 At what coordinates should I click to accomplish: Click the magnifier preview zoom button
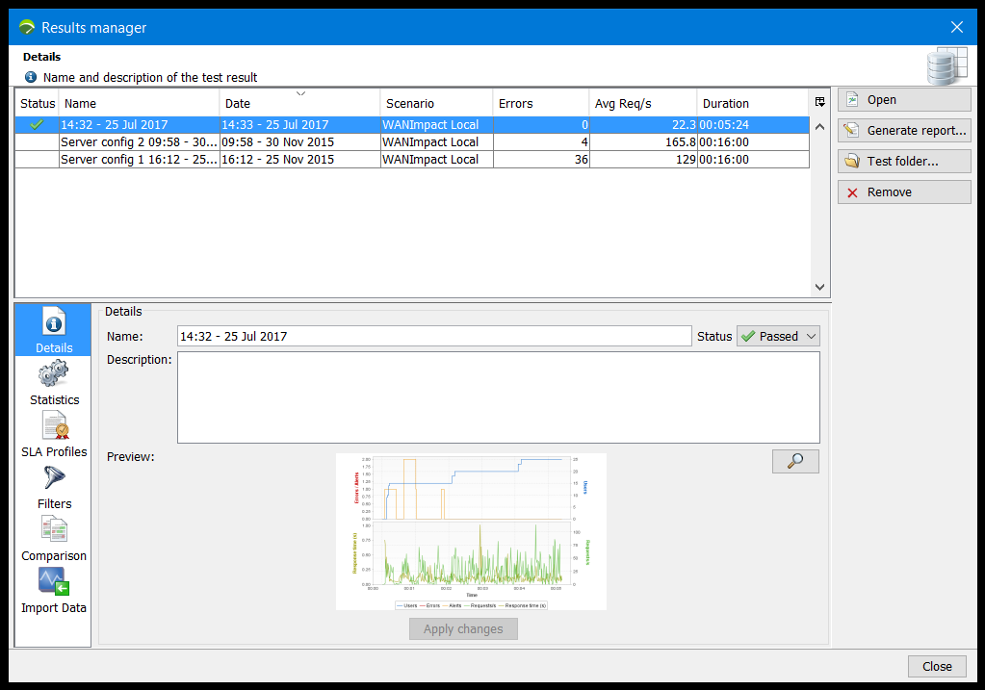click(x=795, y=462)
